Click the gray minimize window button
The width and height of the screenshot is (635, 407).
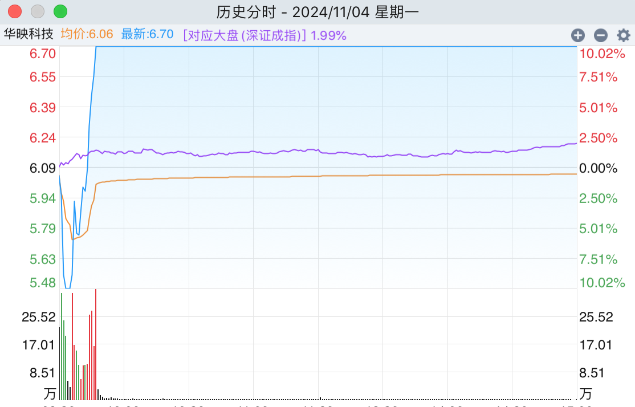(x=38, y=11)
